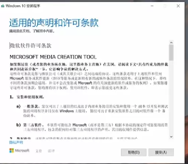The image size is (188, 164).
Task: Click the four-color Microsoft logo
Action: coord(11,151)
